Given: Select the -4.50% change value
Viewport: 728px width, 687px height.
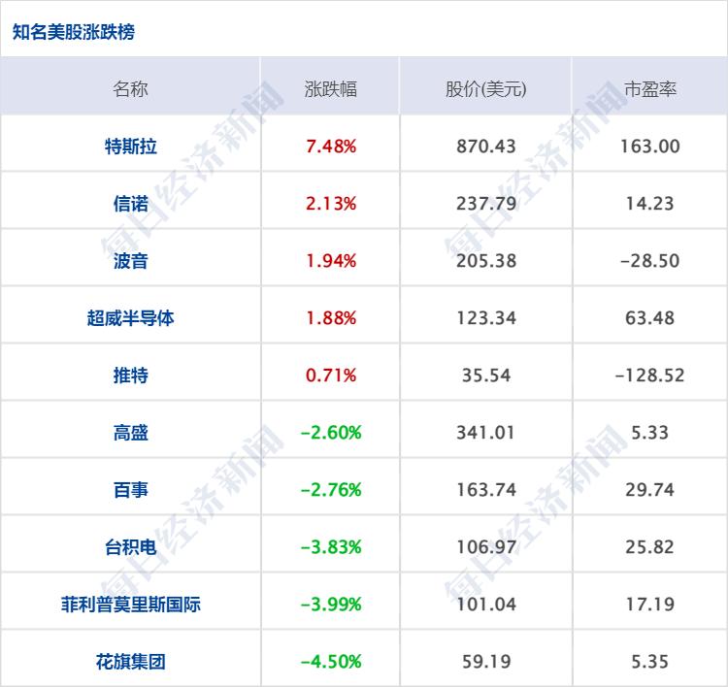Looking at the screenshot, I should point(330,662).
